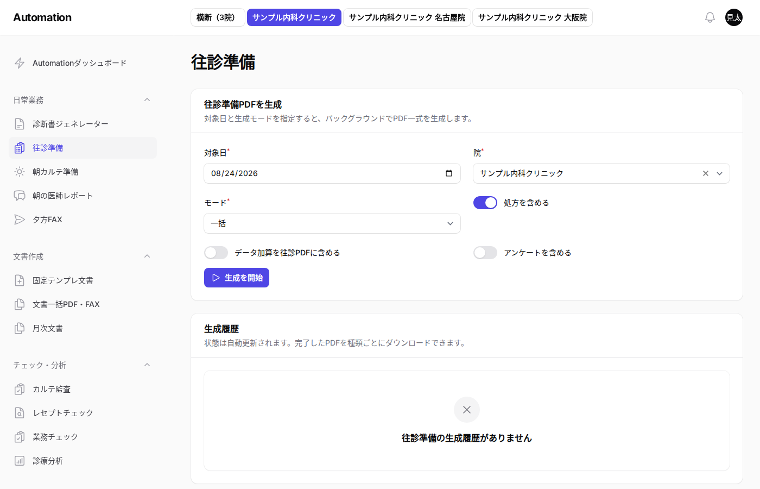Click the 生成を開始 button
The height and width of the screenshot is (489, 760).
(x=237, y=278)
